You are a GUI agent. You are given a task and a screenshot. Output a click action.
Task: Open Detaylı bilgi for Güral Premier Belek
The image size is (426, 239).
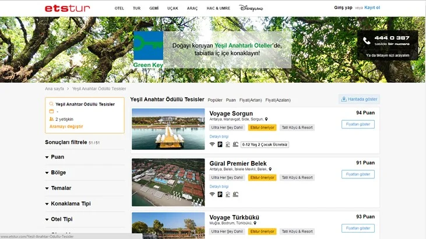pos(219,187)
